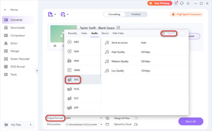Screen dimensions: 212x131
Task: Expand the File Location path dropdown
Action: pyautogui.click(x=84, y=124)
